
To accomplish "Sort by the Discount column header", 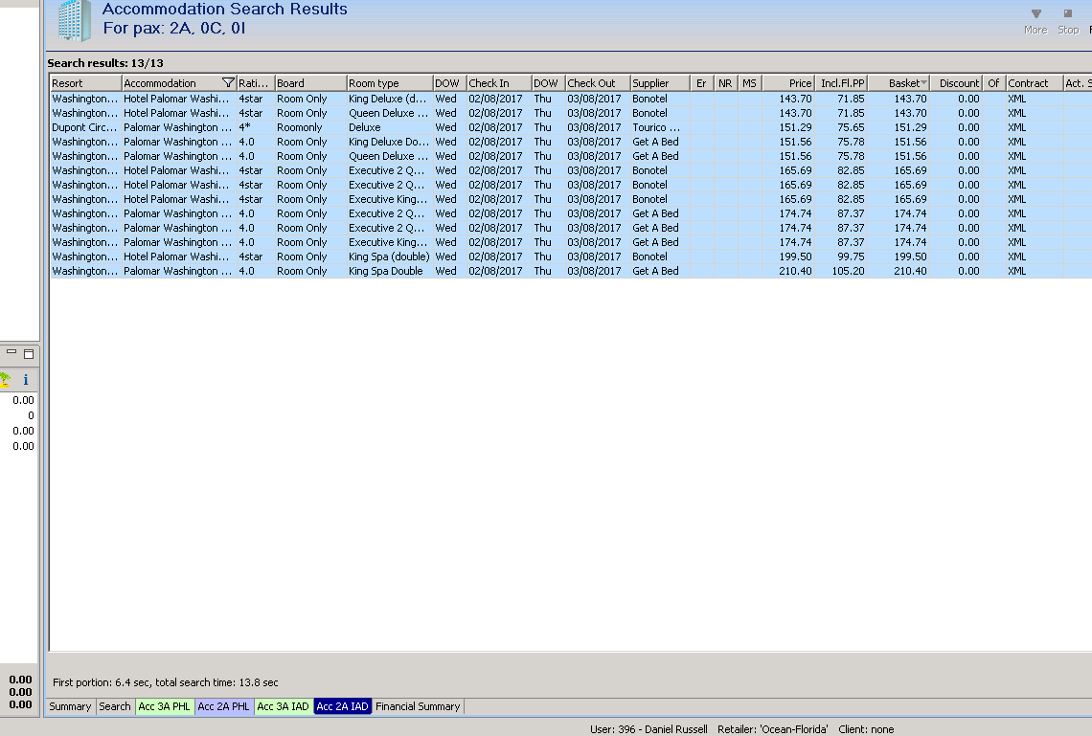I will coord(956,82).
